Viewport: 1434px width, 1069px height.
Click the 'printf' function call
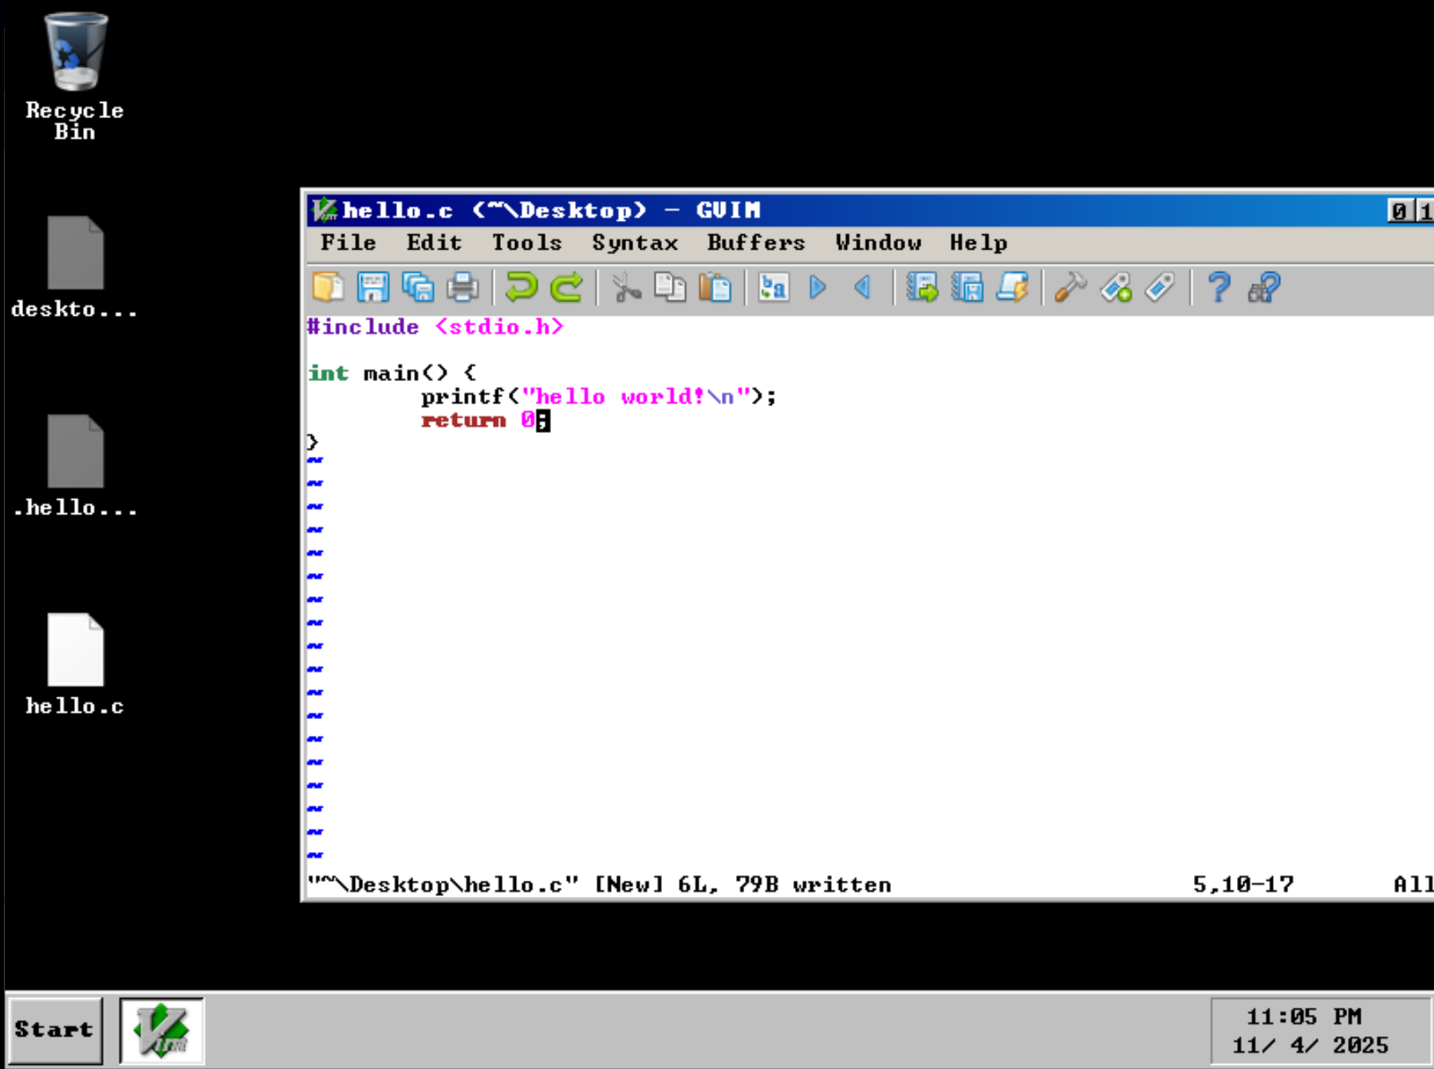pos(463,397)
